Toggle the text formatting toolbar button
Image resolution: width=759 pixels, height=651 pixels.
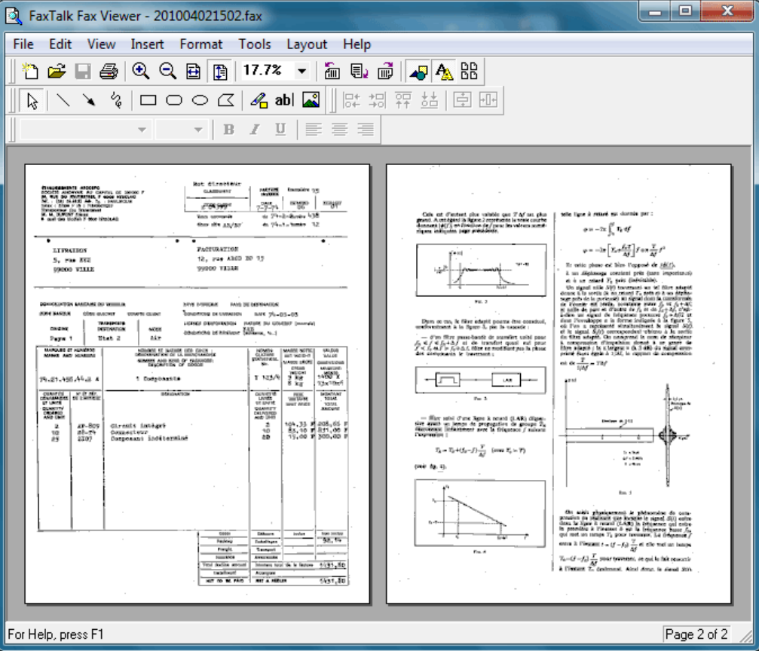click(444, 71)
